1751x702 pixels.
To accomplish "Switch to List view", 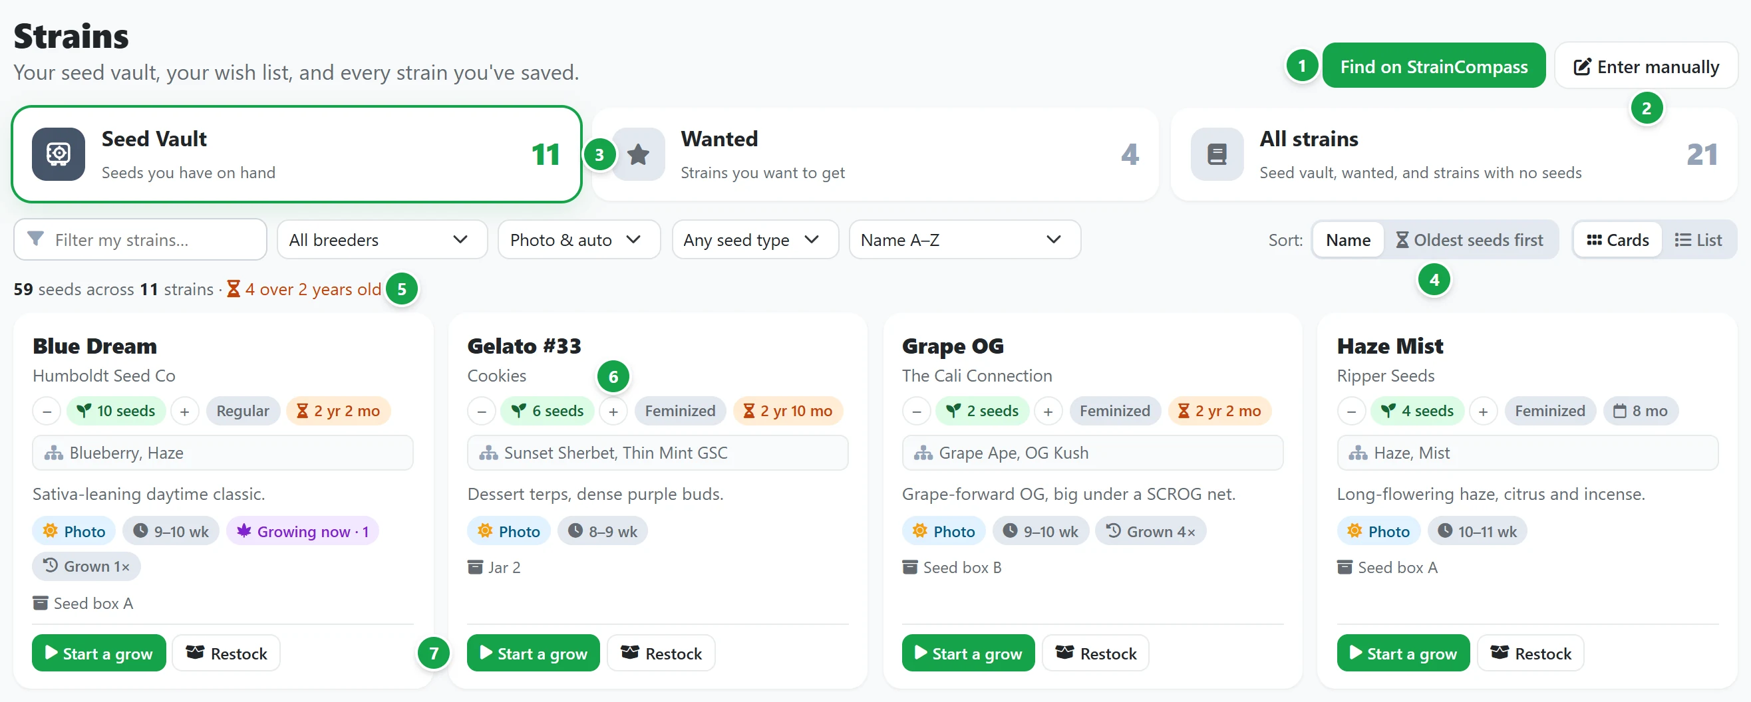I will click(1698, 240).
